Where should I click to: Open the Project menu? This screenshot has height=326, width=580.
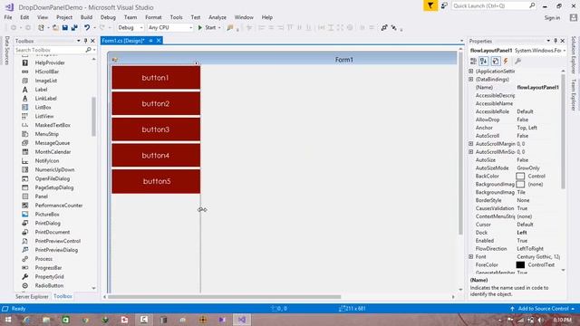coord(64,17)
